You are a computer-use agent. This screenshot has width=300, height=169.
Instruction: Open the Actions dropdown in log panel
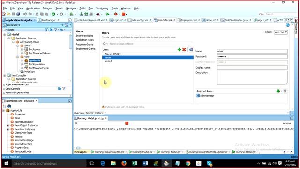coord(287,123)
